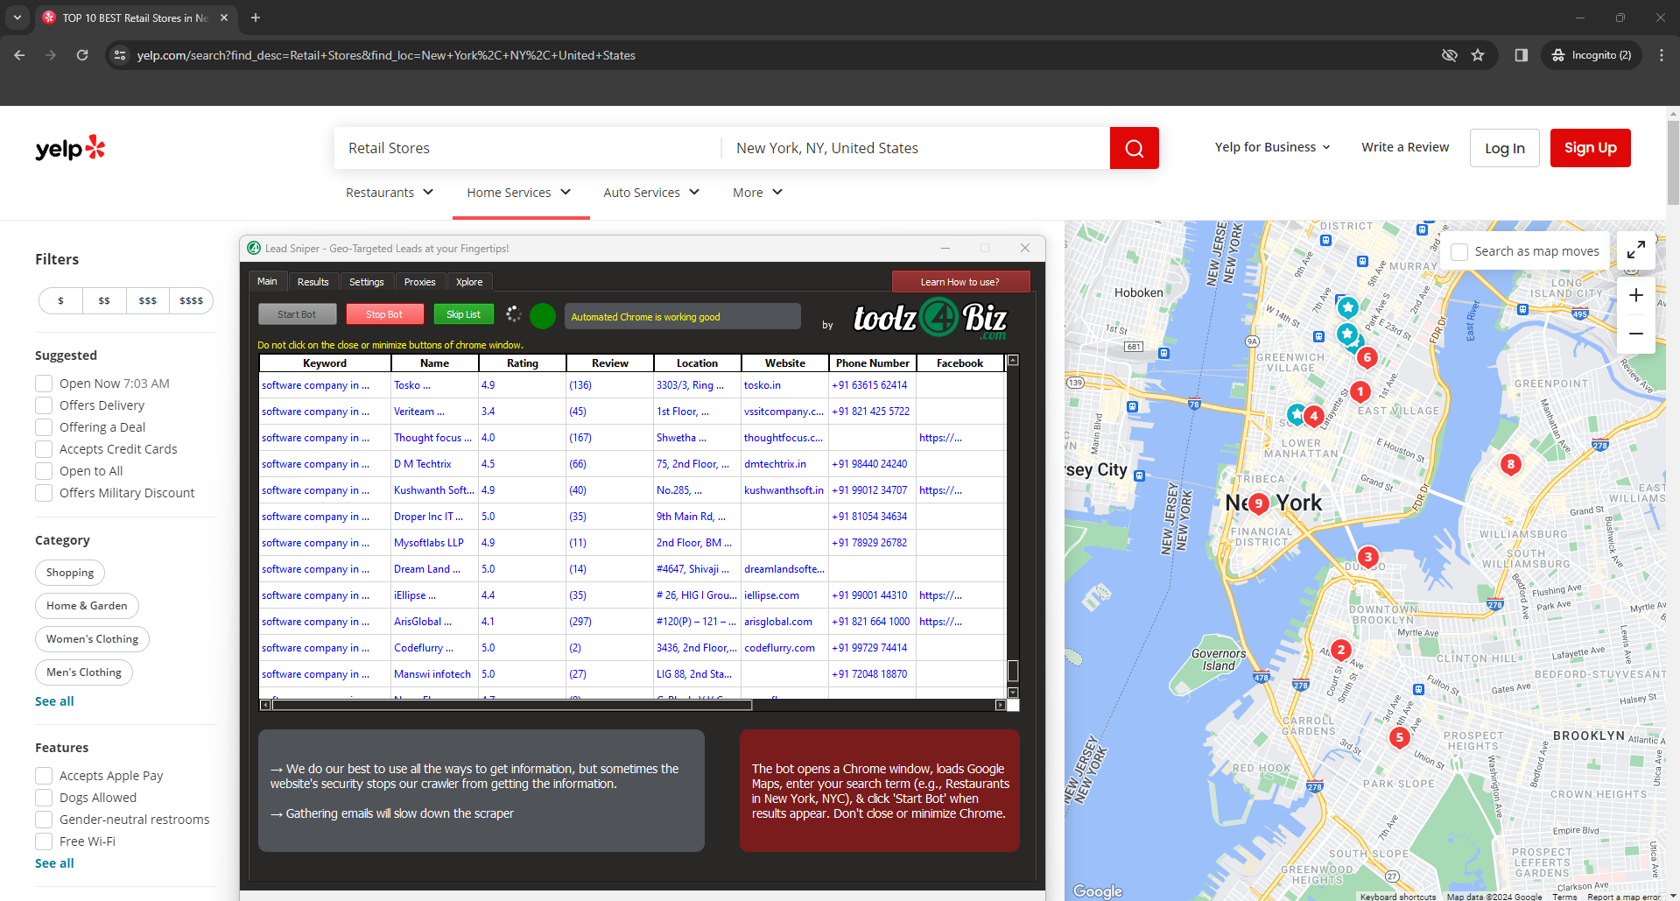Screen dimensions: 1680x901
Task: Click the Log In button
Action: click(1504, 148)
